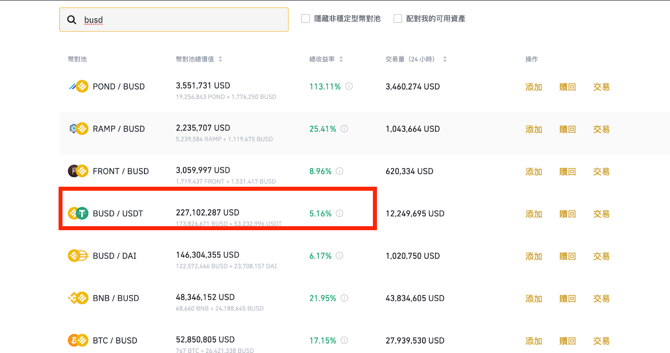
Task: Add liquidity to BNB / BUSD pool
Action: [x=534, y=299]
